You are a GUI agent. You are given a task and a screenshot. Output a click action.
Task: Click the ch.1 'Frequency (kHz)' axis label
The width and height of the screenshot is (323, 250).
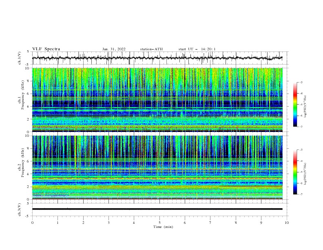[24, 95]
